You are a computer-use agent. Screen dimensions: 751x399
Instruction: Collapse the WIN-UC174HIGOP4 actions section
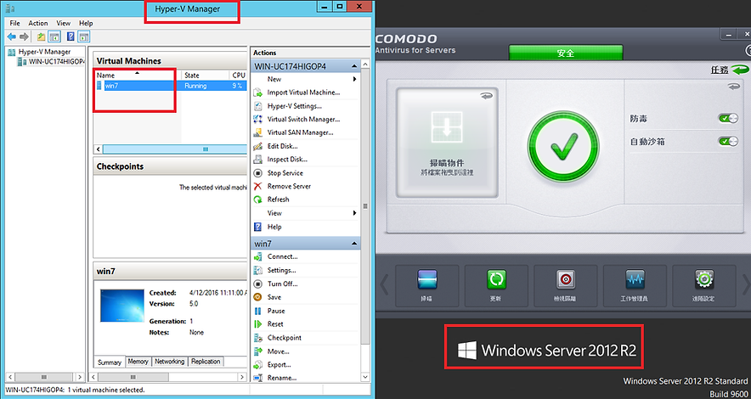(x=354, y=66)
